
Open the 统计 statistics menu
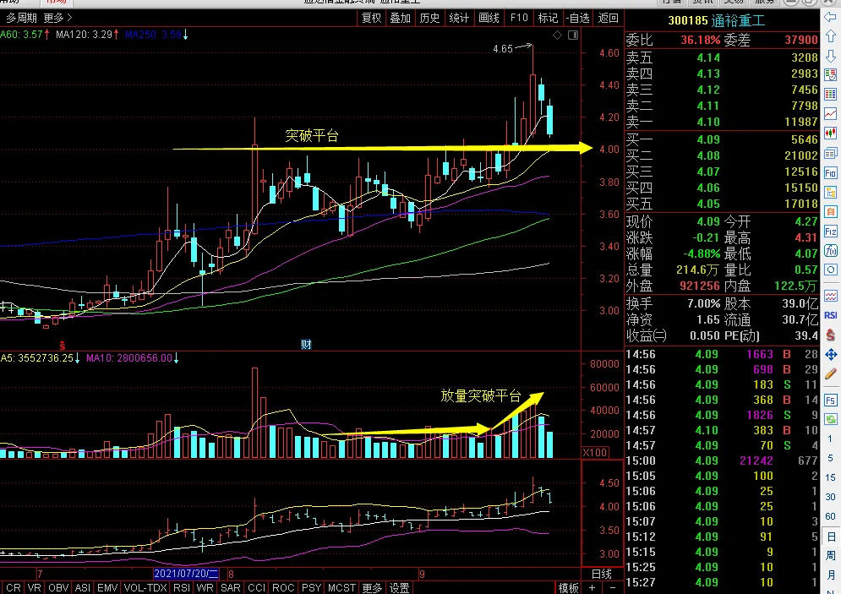459,19
